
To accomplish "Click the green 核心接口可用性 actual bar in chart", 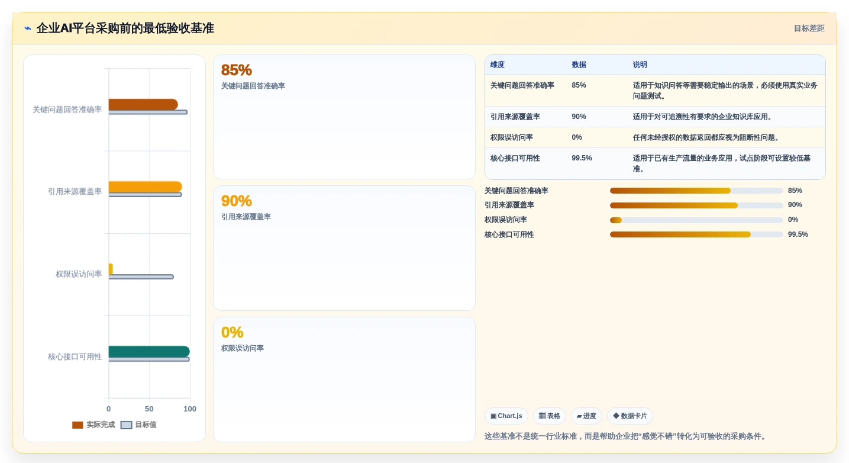I will [149, 352].
